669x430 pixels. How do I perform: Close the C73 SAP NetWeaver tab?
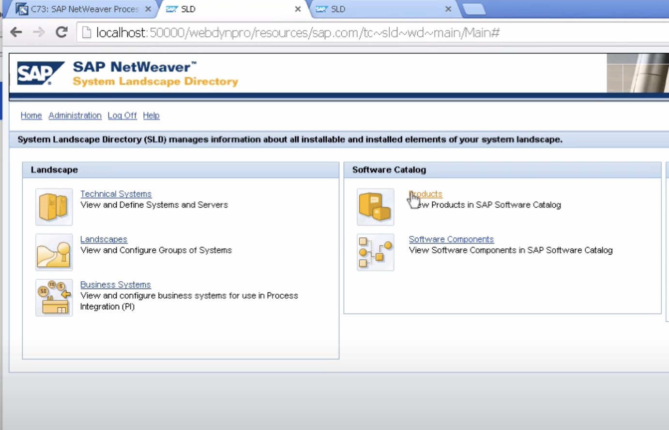click(x=148, y=9)
